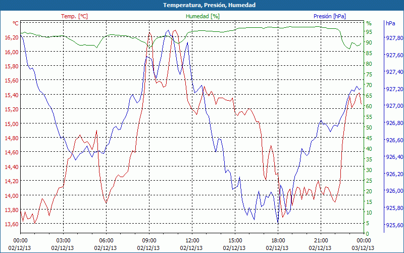Click the red '°C' axis unit label

pos(16,23)
